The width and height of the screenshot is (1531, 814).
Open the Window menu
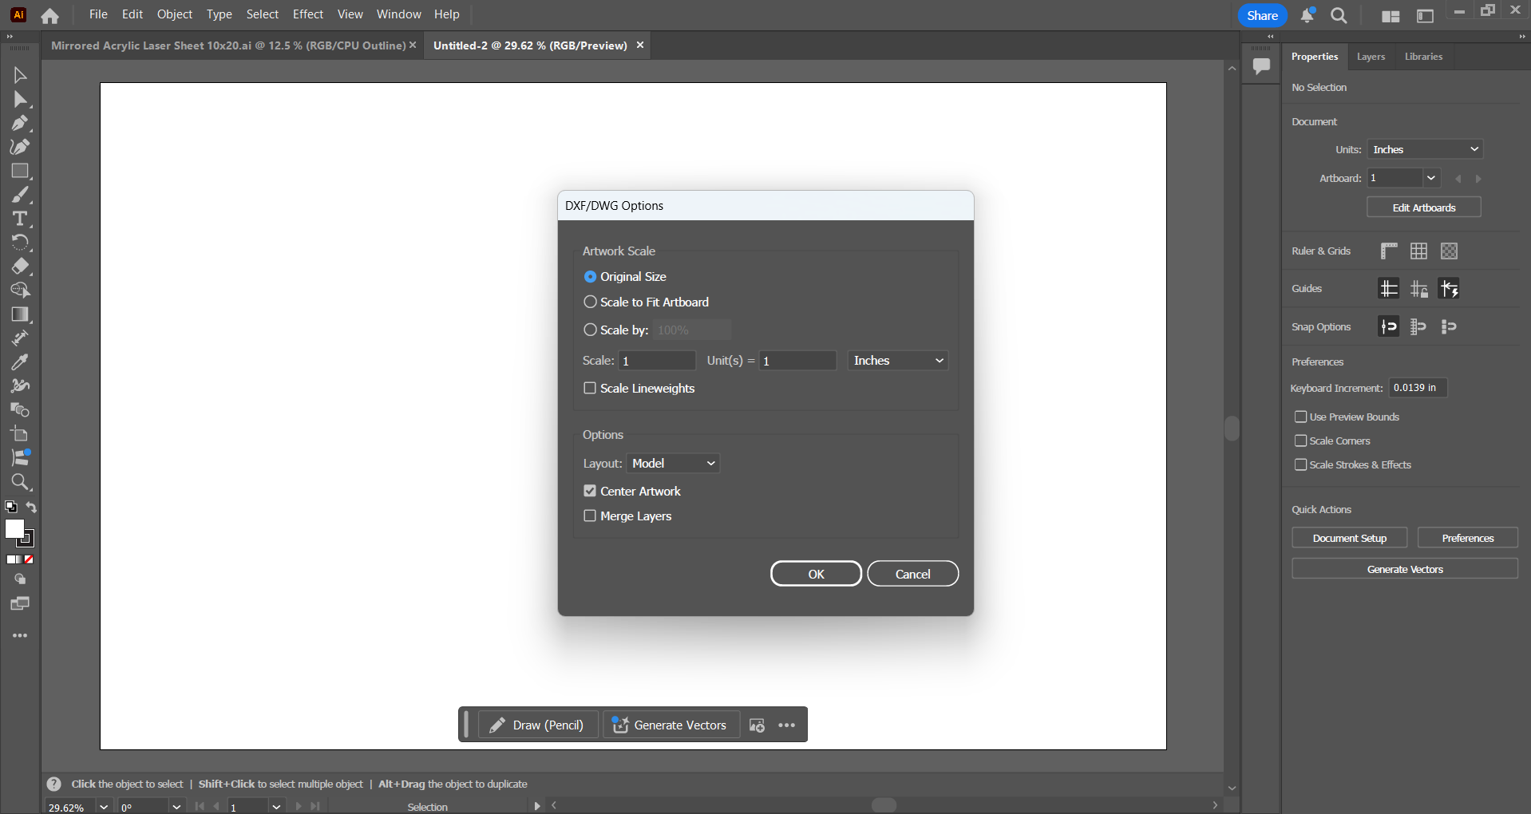click(399, 14)
